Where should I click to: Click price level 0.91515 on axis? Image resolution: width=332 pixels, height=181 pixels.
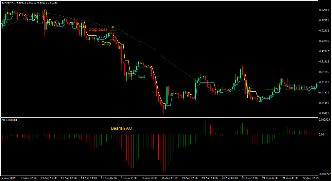click(x=324, y=82)
